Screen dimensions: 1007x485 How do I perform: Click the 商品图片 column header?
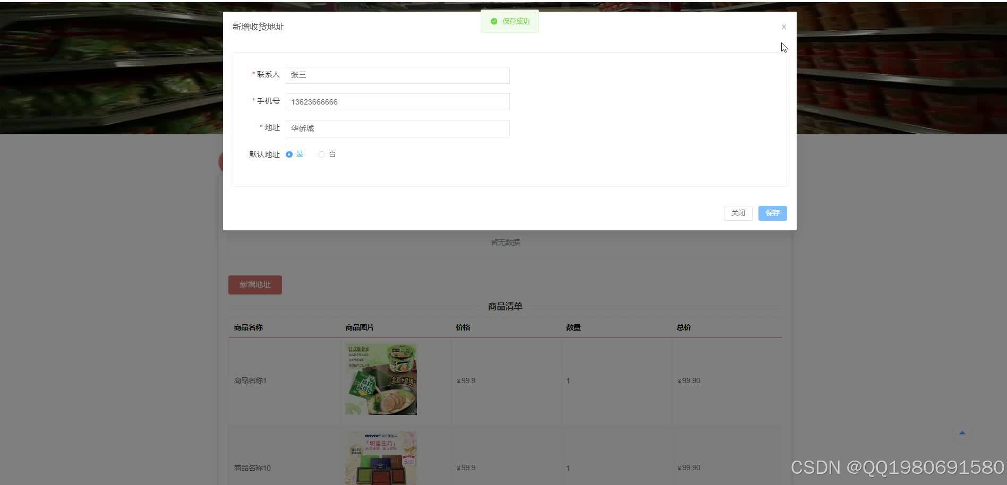[x=360, y=327]
